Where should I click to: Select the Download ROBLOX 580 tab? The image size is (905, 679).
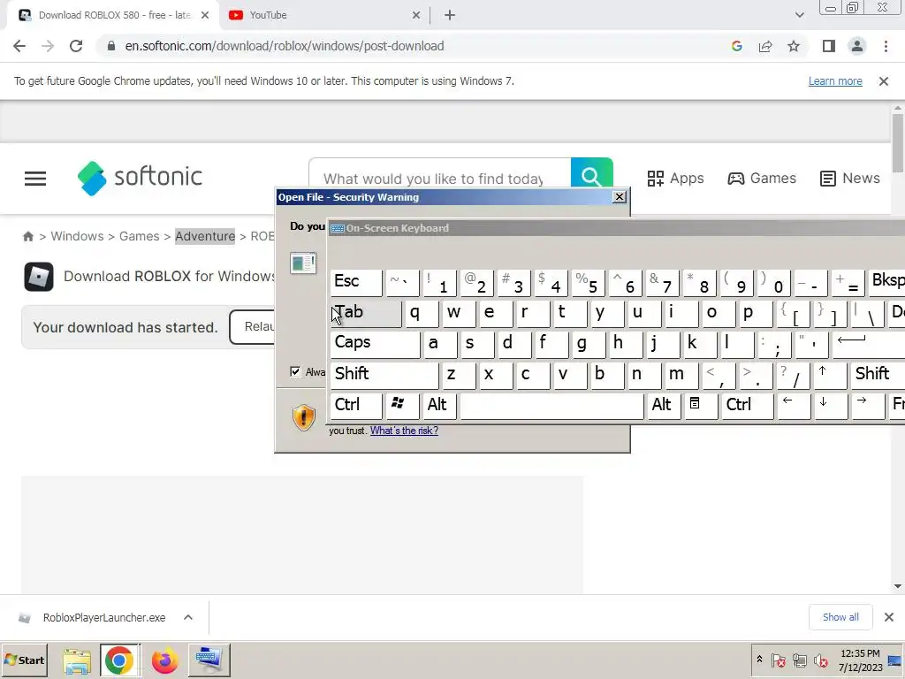113,15
